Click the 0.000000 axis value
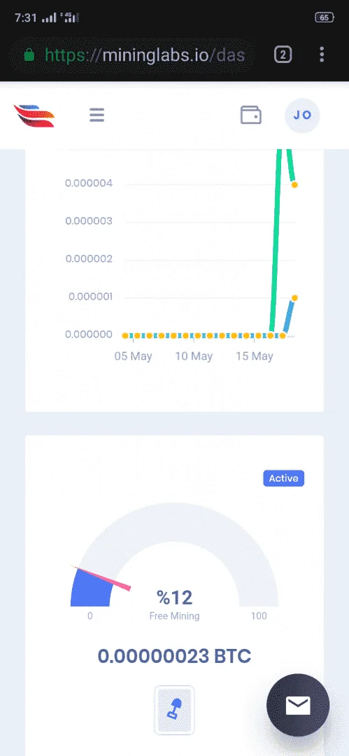Image resolution: width=349 pixels, height=756 pixels. pyautogui.click(x=89, y=334)
